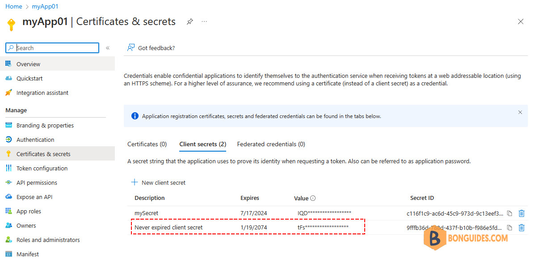Click the Got feedback icon
The image size is (535, 267).
[x=131, y=48]
